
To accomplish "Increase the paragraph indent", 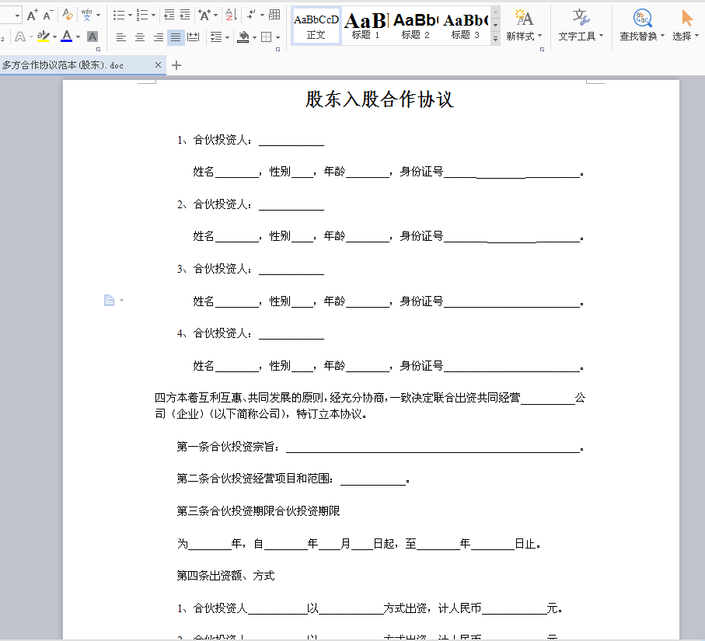I will click(x=185, y=15).
